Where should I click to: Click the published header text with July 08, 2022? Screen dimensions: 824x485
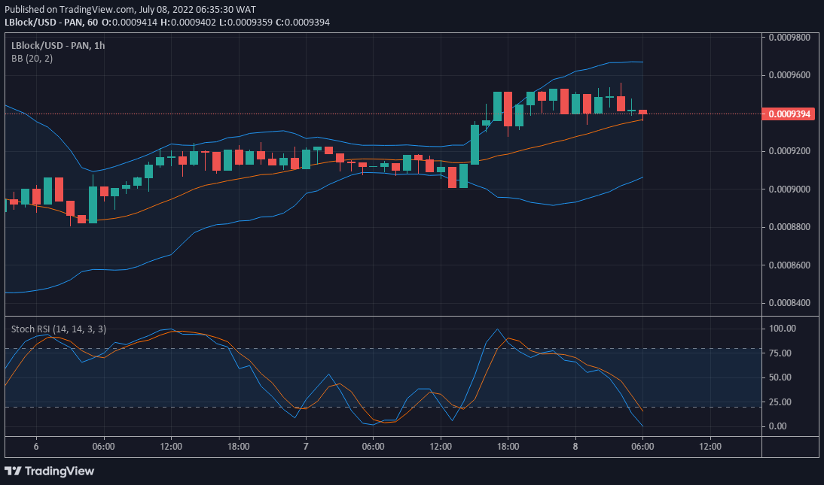(130, 10)
